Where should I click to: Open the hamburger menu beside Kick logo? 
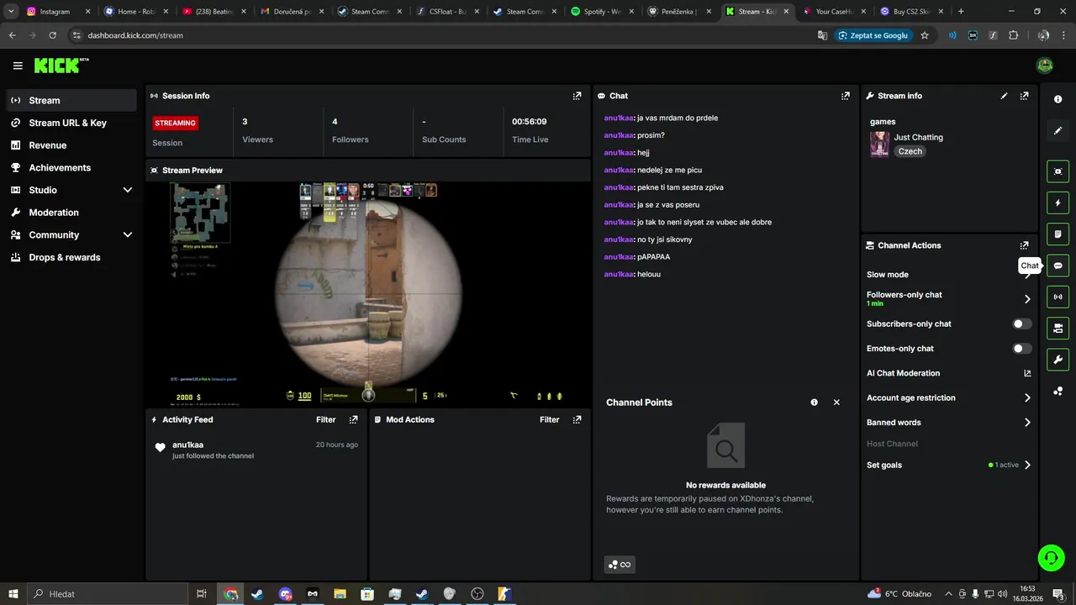(x=18, y=66)
